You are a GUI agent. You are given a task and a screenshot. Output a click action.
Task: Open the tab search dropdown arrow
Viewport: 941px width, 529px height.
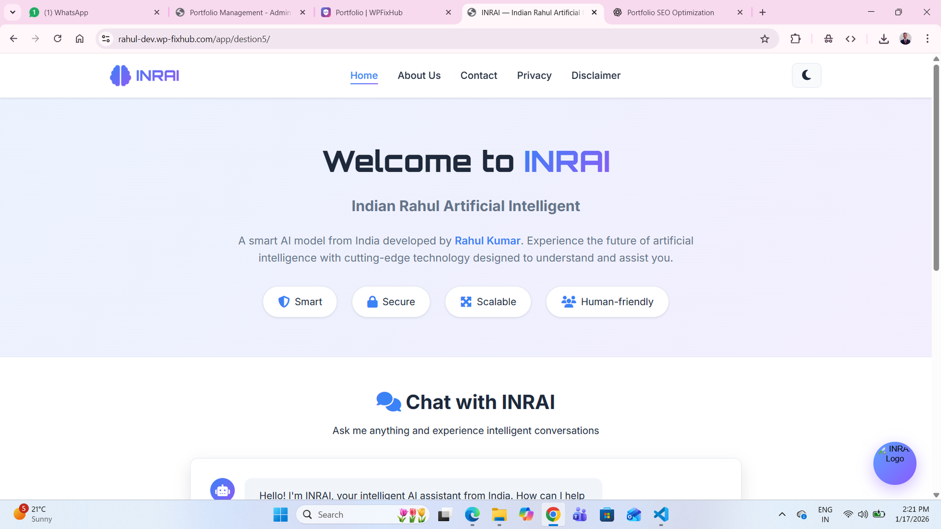[12, 12]
